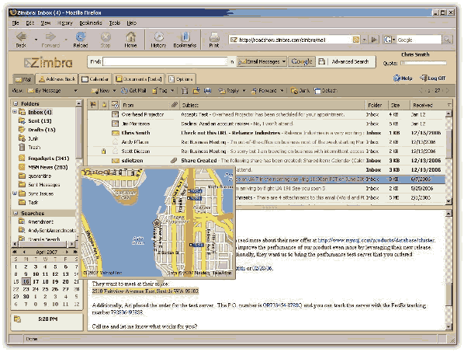Switch to the Calendar tab
The height and width of the screenshot is (352, 464).
pos(95,79)
